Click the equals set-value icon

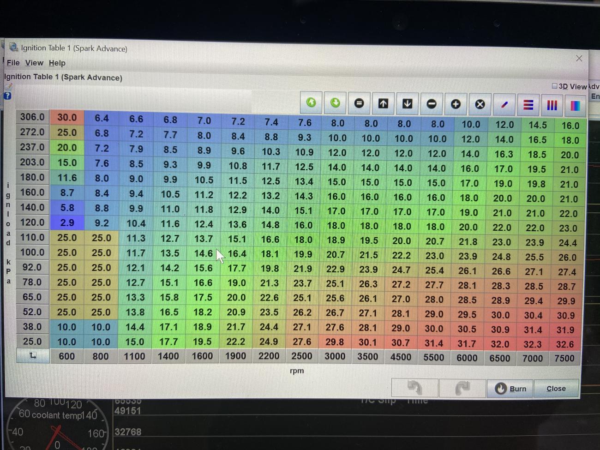(359, 103)
